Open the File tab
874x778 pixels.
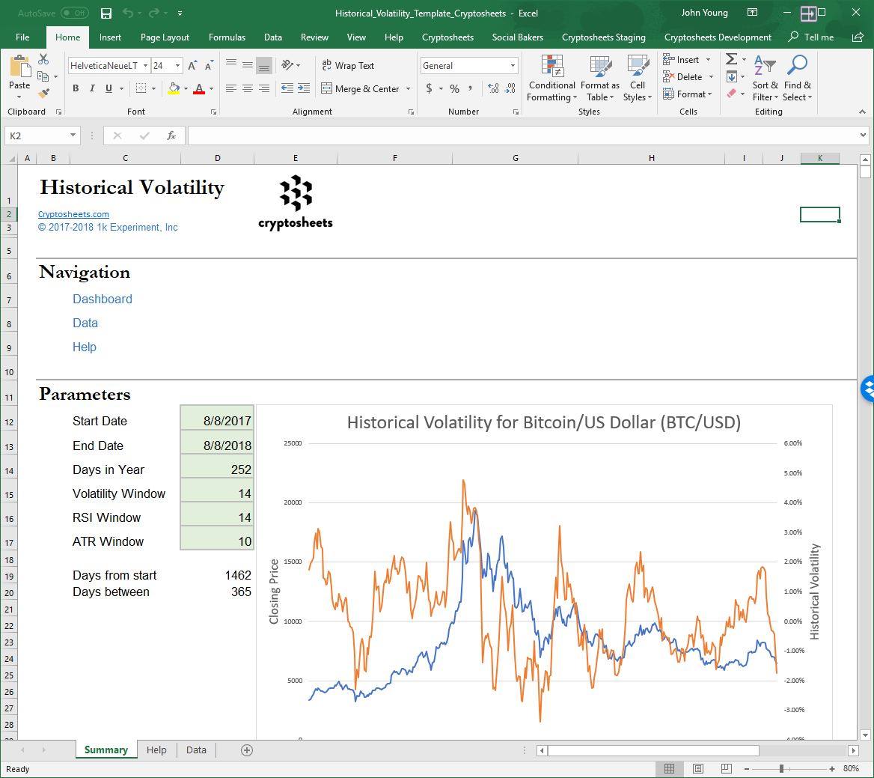click(x=23, y=37)
